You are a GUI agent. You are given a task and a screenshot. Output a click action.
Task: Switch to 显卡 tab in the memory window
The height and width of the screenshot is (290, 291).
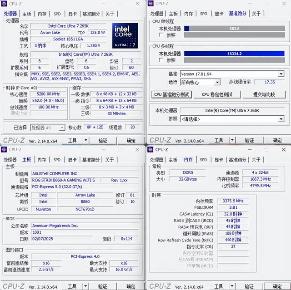click(219, 160)
